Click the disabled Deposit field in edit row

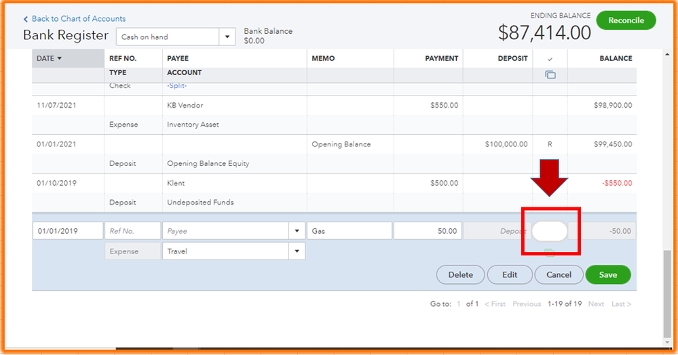(496, 231)
